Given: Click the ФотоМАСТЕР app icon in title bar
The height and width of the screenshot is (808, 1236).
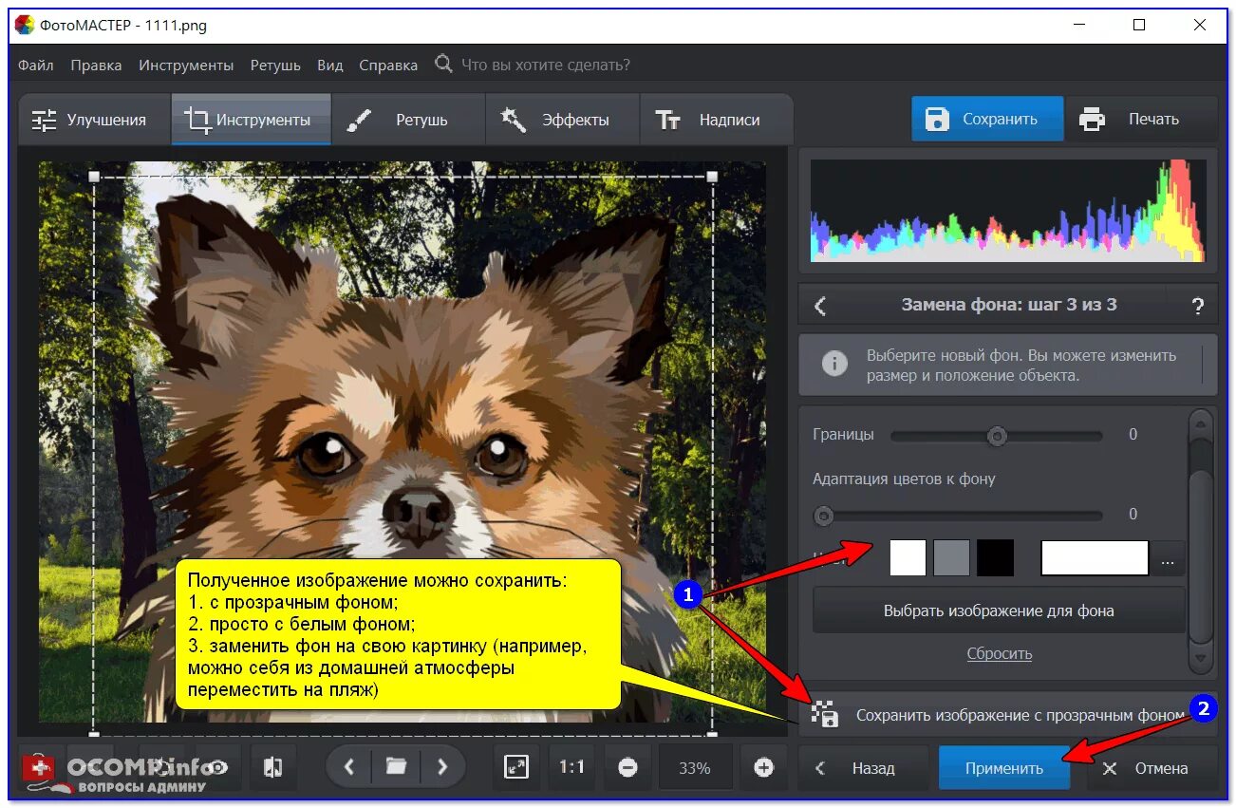Looking at the screenshot, I should pos(25,25).
